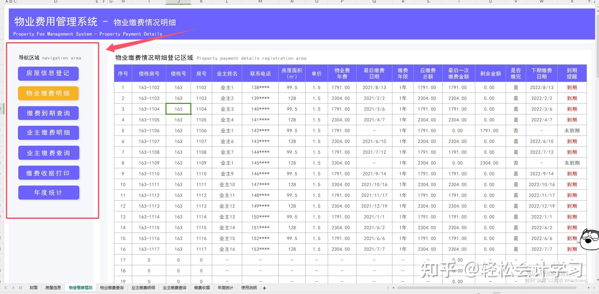Screen dimensions: 599x294
Task: Switch to 物业缴费查询 sheet tab
Action: [x=112, y=288]
